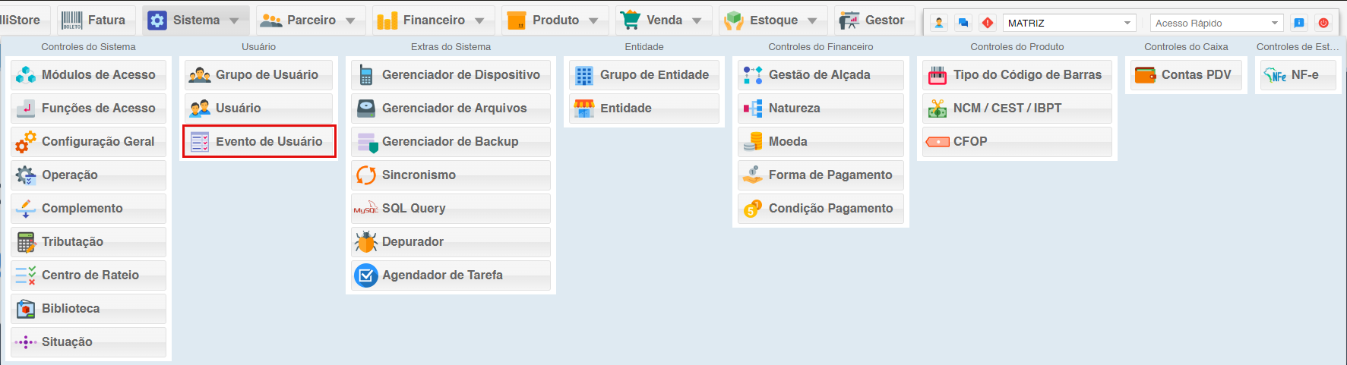This screenshot has width=1347, height=365.
Task: Open the Acesso Rápido combo box
Action: [1216, 23]
